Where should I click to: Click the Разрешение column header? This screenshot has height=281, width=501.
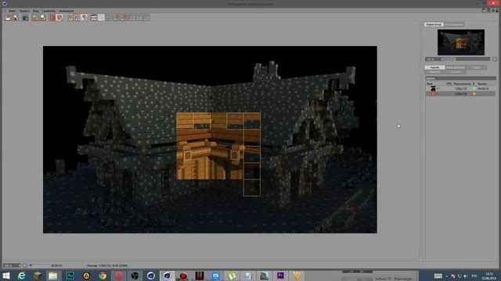462,84
